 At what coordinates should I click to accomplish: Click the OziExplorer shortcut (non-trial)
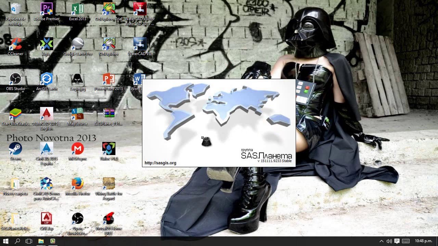109,47
